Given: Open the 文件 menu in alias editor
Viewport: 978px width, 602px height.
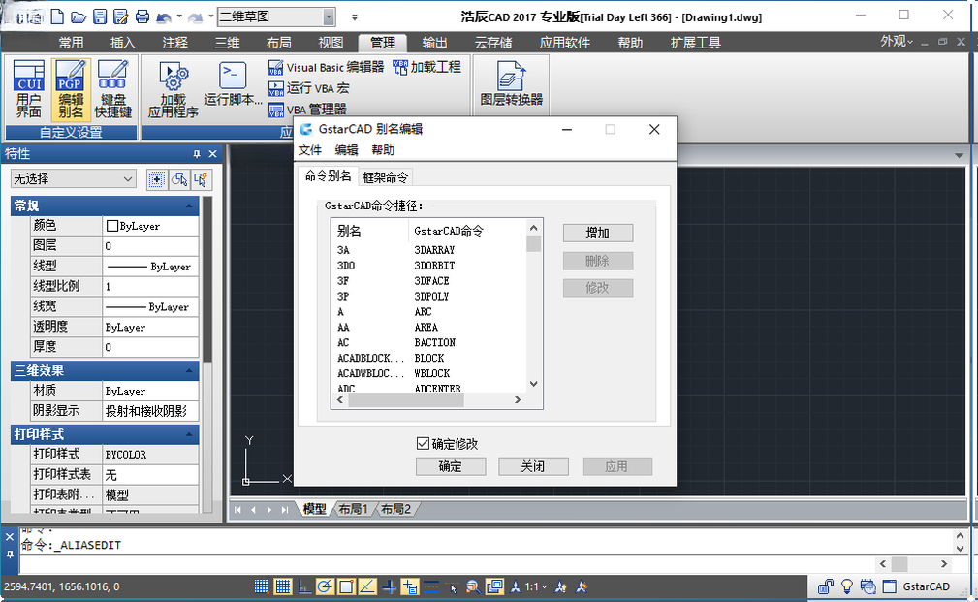Looking at the screenshot, I should [310, 149].
